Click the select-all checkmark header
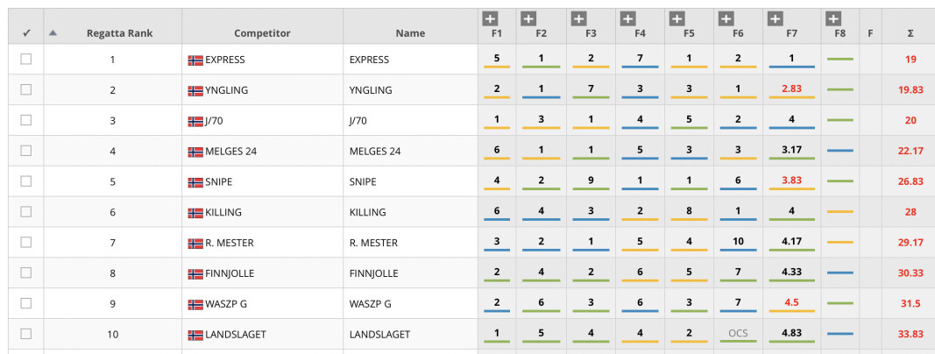Screen dimensions: 935x354 (x=25, y=33)
